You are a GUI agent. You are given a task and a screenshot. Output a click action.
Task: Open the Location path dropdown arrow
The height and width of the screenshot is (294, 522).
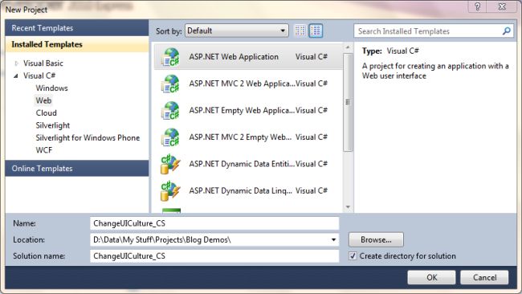(333, 239)
